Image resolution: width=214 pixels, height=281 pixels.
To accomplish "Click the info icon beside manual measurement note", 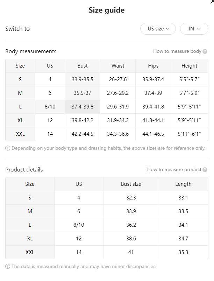I will (x=8, y=267).
